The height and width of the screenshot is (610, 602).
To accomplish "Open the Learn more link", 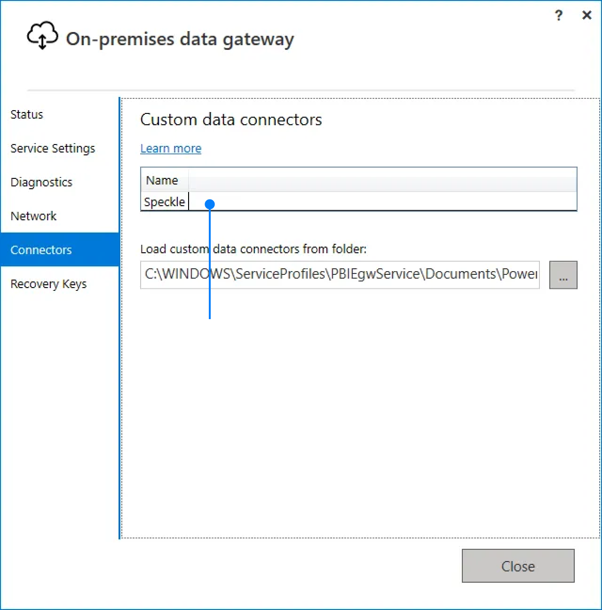I will point(170,148).
